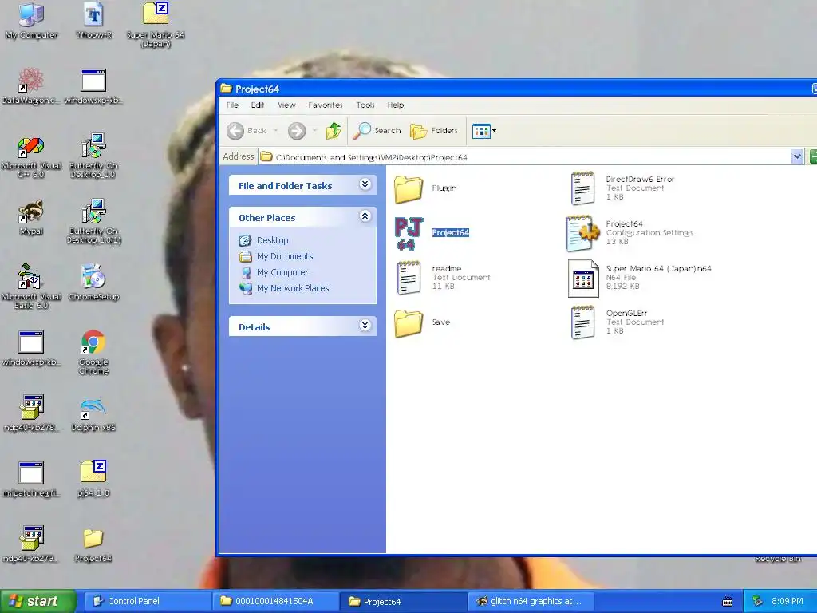Open the My Computer desktop icon
Screen dimensions: 817x613
pyautogui.click(x=31, y=21)
